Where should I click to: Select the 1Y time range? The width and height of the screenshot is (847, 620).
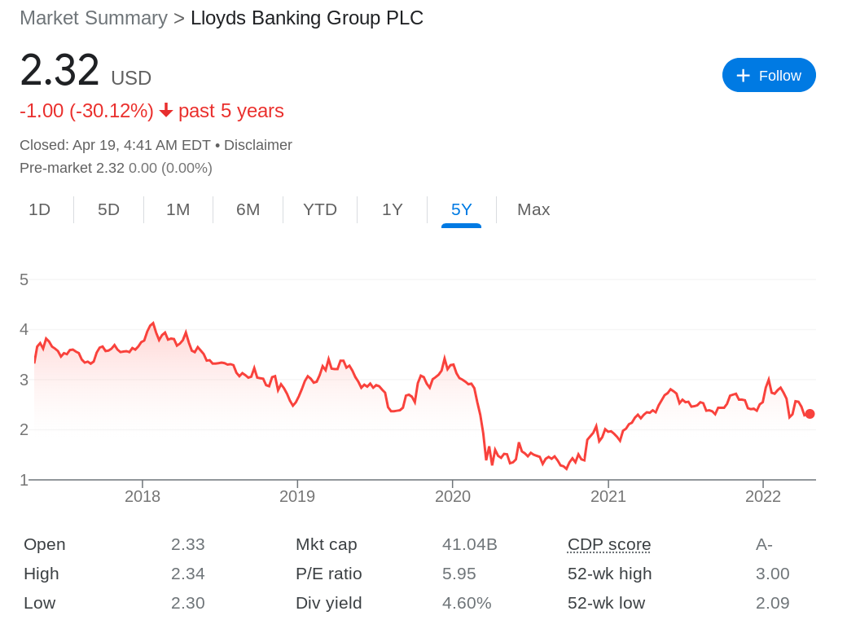pyautogui.click(x=392, y=209)
